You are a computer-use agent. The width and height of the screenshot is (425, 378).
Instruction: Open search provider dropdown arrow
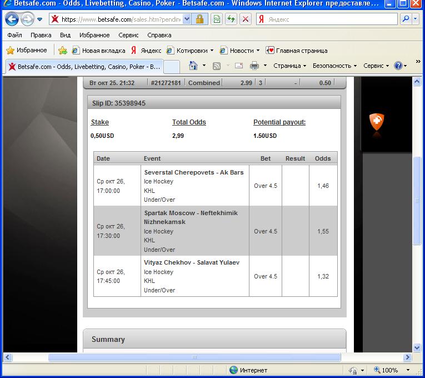pos(415,19)
